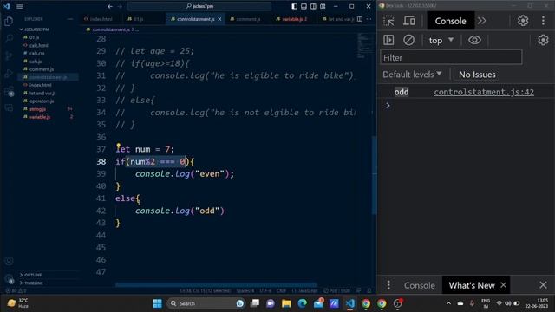Click the horizontal editor scrollbar
555x312 pixels.
(216, 284)
